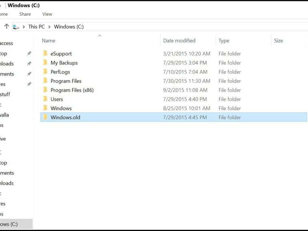Sort by the Date modified column header
This screenshot has height=231, width=308.
(x=179, y=41)
